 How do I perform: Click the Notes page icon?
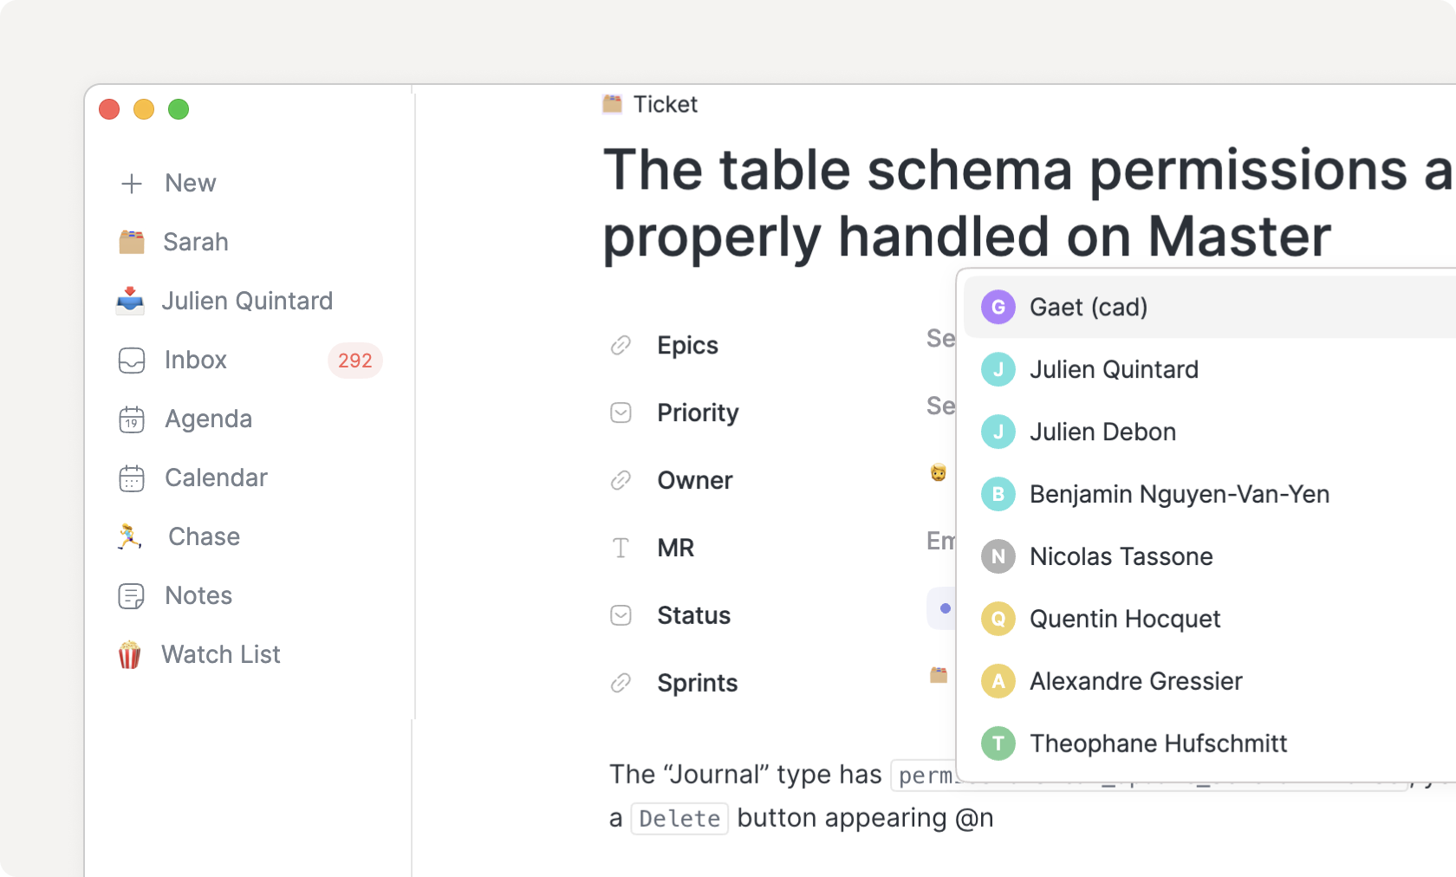pos(132,596)
